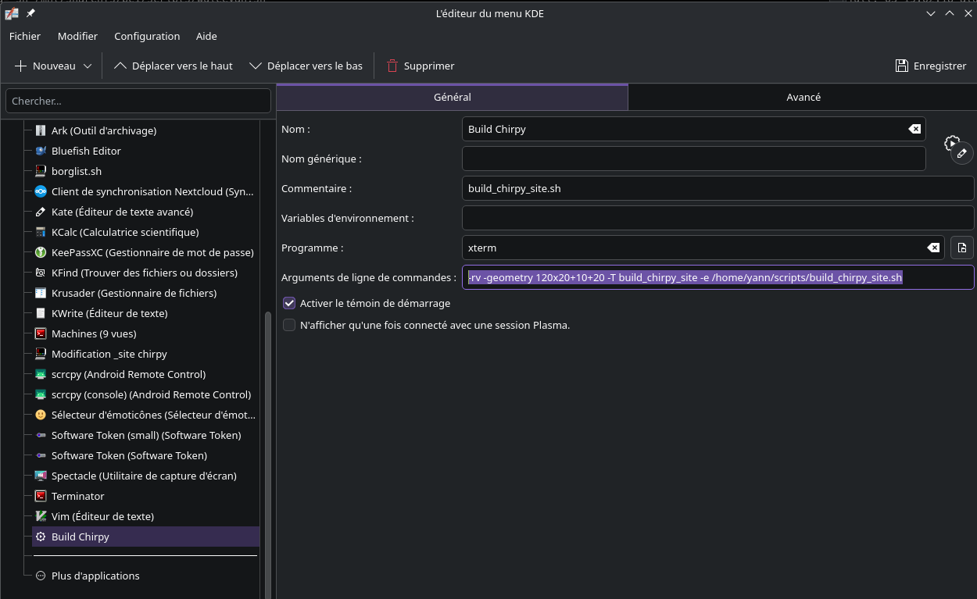The height and width of the screenshot is (599, 977).
Task: Click Déplacer vers le haut
Action: click(174, 66)
